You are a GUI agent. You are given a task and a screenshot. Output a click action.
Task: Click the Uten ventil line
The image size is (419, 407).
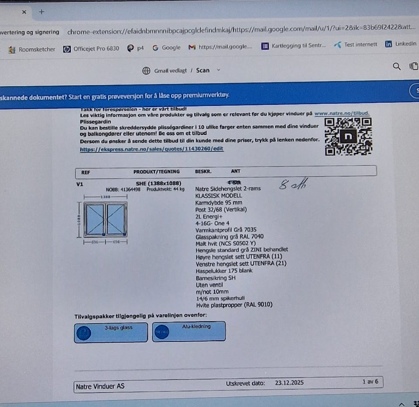click(x=209, y=285)
